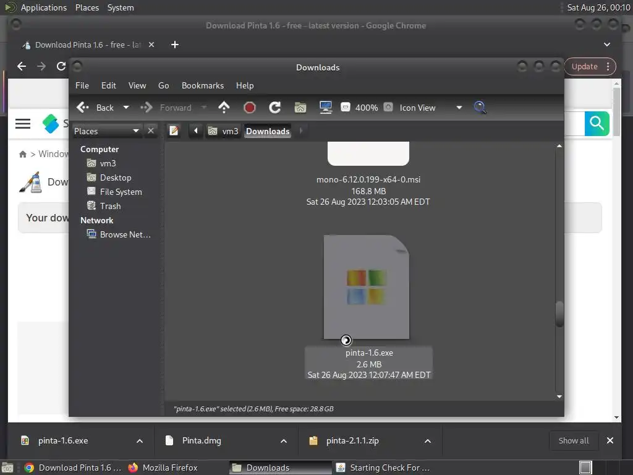
Task: Open the Icon View mode dropdown
Action: point(431,108)
